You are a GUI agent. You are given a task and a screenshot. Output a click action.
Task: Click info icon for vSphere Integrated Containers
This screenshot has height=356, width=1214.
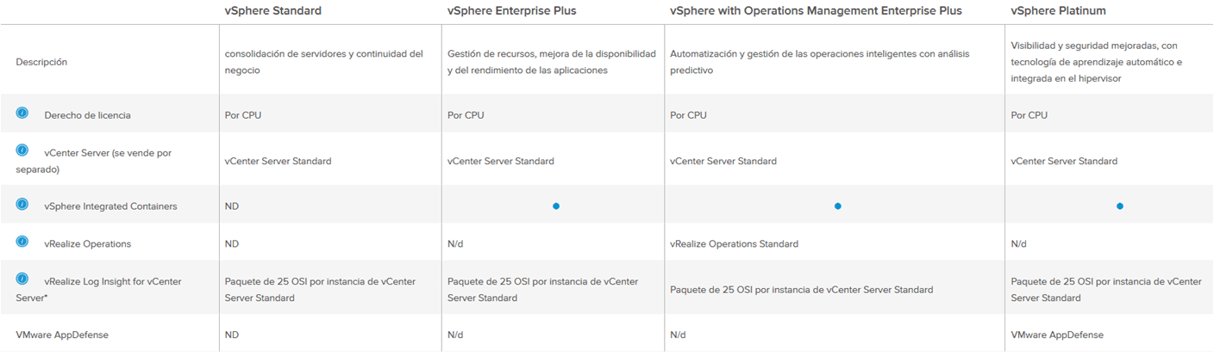22,205
